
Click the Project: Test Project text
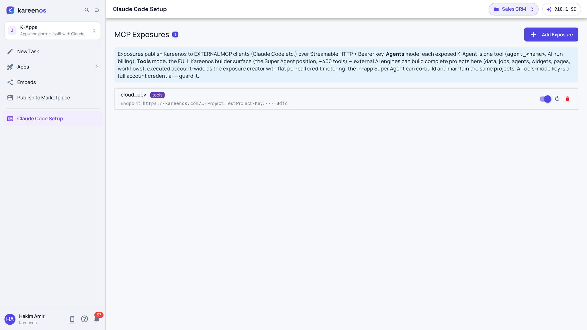pos(229,103)
